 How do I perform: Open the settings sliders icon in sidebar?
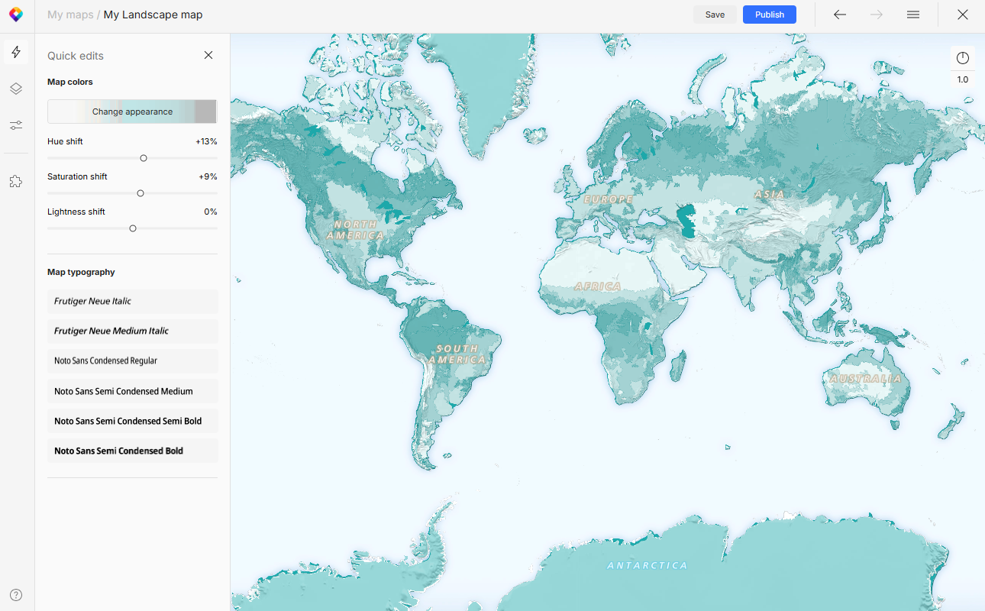click(x=16, y=125)
